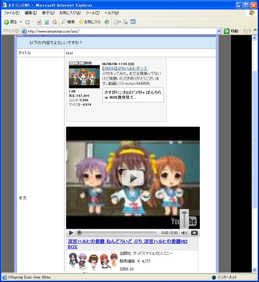
Task: Play the video with the center play overlay
Action: pyautogui.click(x=133, y=178)
